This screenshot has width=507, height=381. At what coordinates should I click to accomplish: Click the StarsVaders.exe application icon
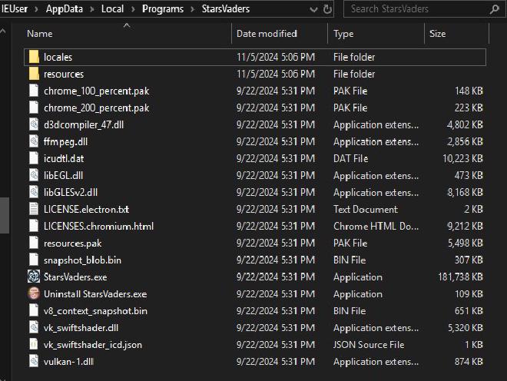34,277
